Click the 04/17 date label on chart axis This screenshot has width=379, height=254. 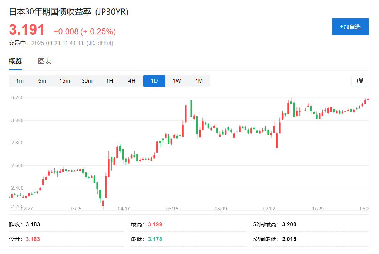point(123,208)
